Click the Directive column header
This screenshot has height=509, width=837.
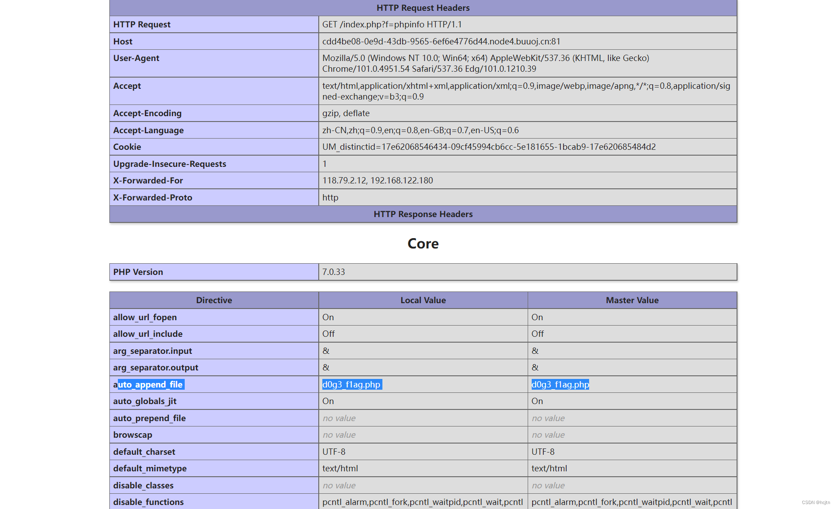[214, 300]
